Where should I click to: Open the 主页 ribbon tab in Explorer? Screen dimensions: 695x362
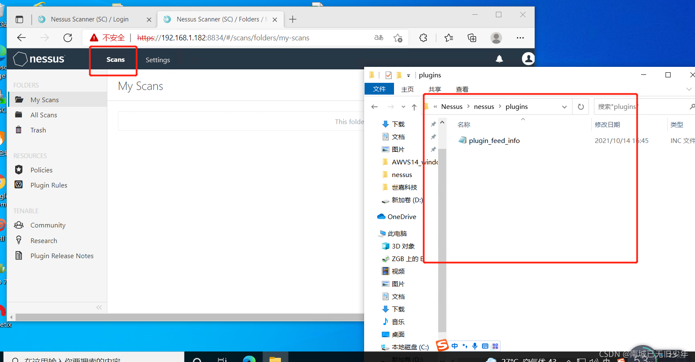click(407, 89)
